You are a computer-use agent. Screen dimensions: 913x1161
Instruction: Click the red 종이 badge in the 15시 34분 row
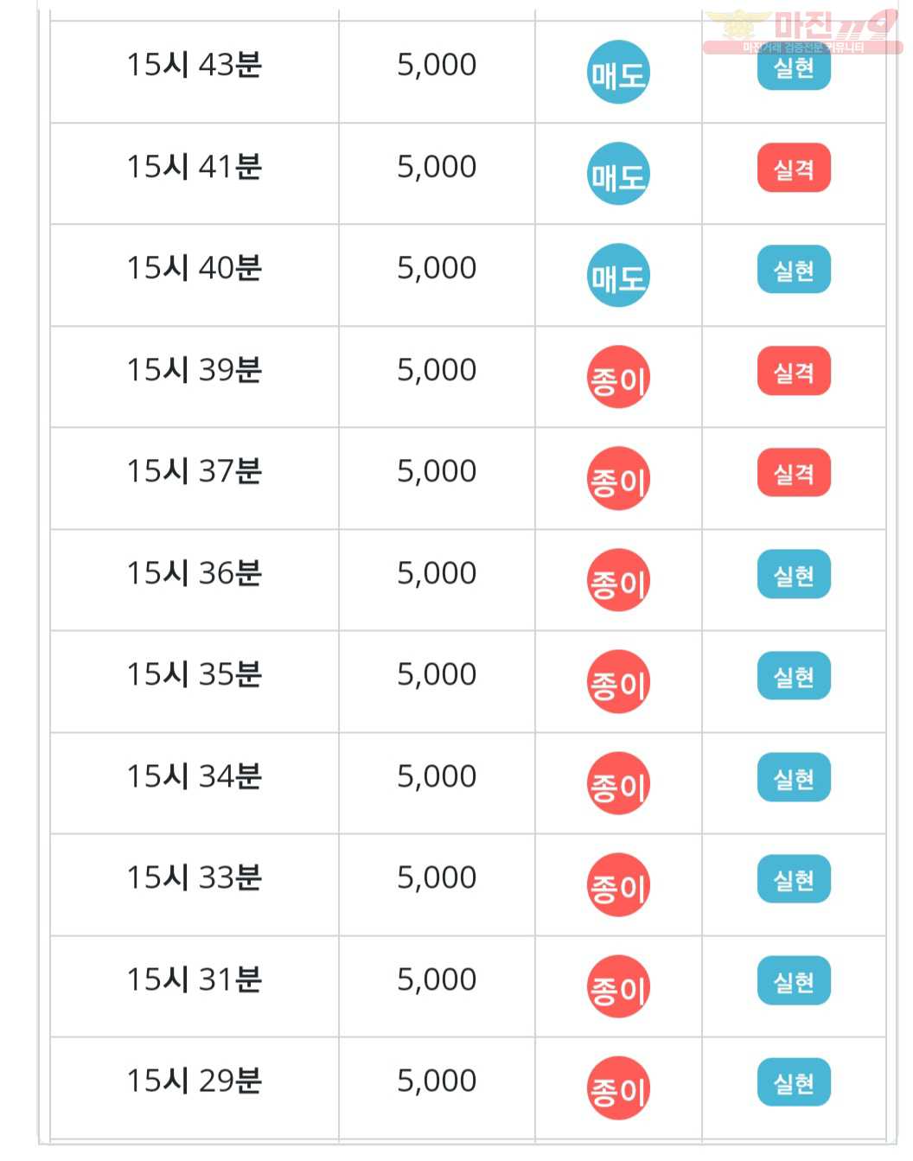click(618, 783)
